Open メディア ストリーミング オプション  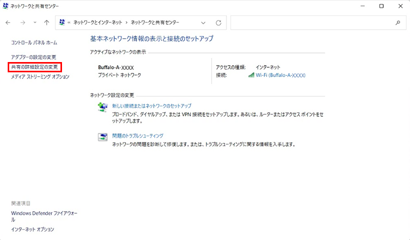(x=40, y=76)
